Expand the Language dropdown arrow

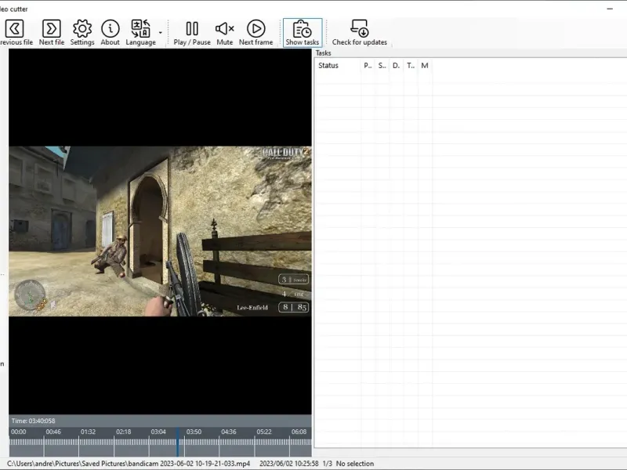click(161, 33)
